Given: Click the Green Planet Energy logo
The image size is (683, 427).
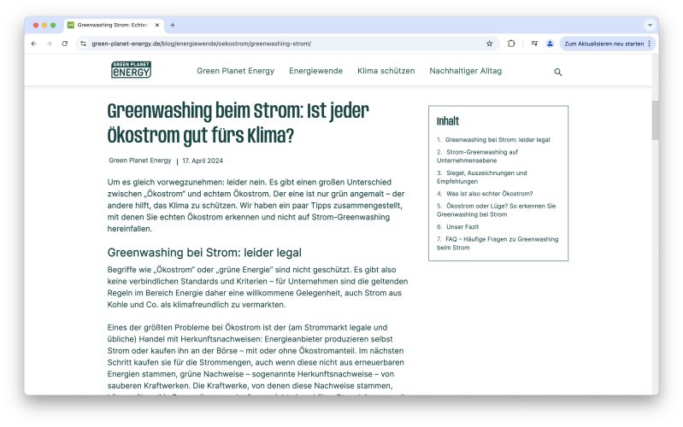Looking at the screenshot, I should (x=131, y=70).
